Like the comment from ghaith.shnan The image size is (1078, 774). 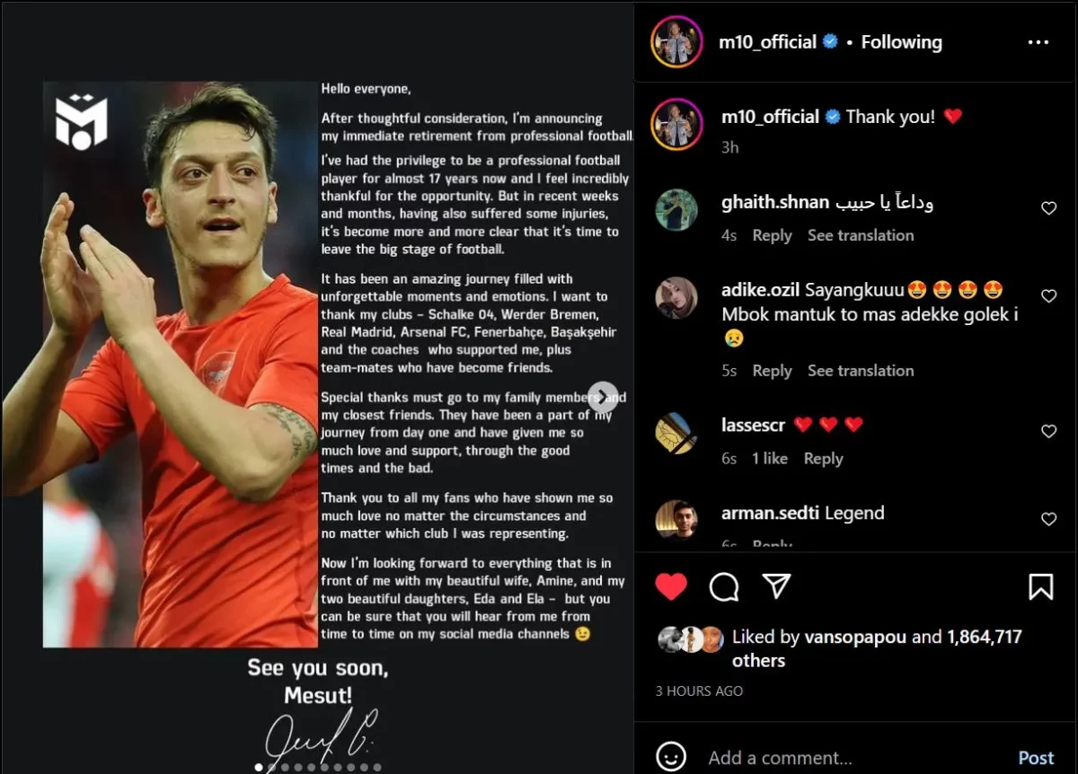tap(1048, 208)
